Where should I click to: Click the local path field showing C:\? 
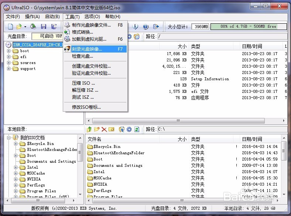(x=222, y=129)
